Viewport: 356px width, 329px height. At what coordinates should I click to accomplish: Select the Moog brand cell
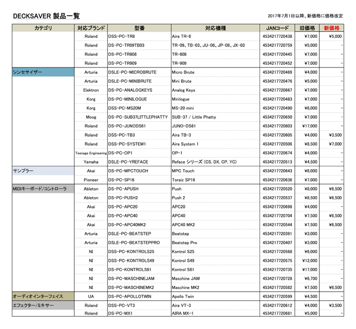[91, 117]
